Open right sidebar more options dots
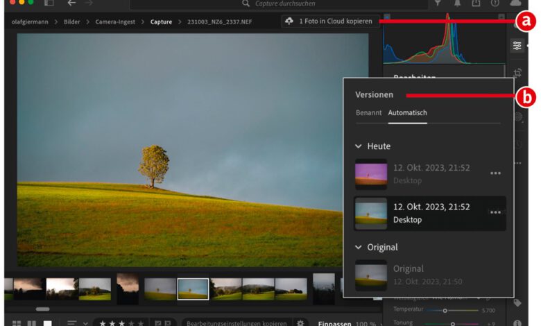Screen dimensions: 541x326 pos(518,163)
